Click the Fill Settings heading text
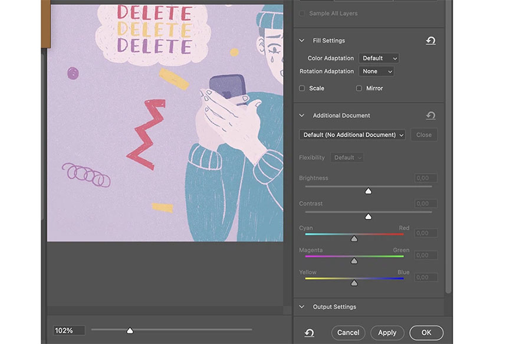516x344 pixels. tap(328, 41)
